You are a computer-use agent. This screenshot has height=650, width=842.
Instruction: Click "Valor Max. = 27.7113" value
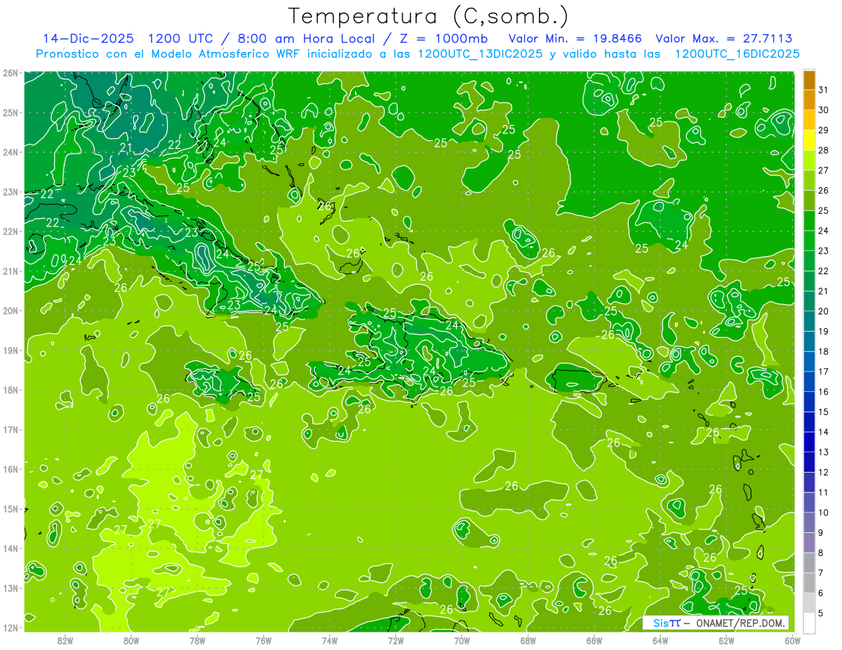click(726, 39)
